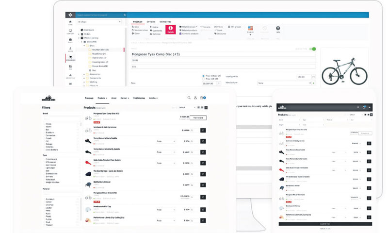This screenshot has height=233, width=388.
Task: Click the red Details icon in ribbon
Action: tap(170, 30)
